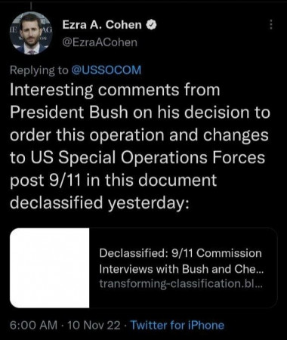Open the Twitter for iPhone source link

[x=177, y=325]
